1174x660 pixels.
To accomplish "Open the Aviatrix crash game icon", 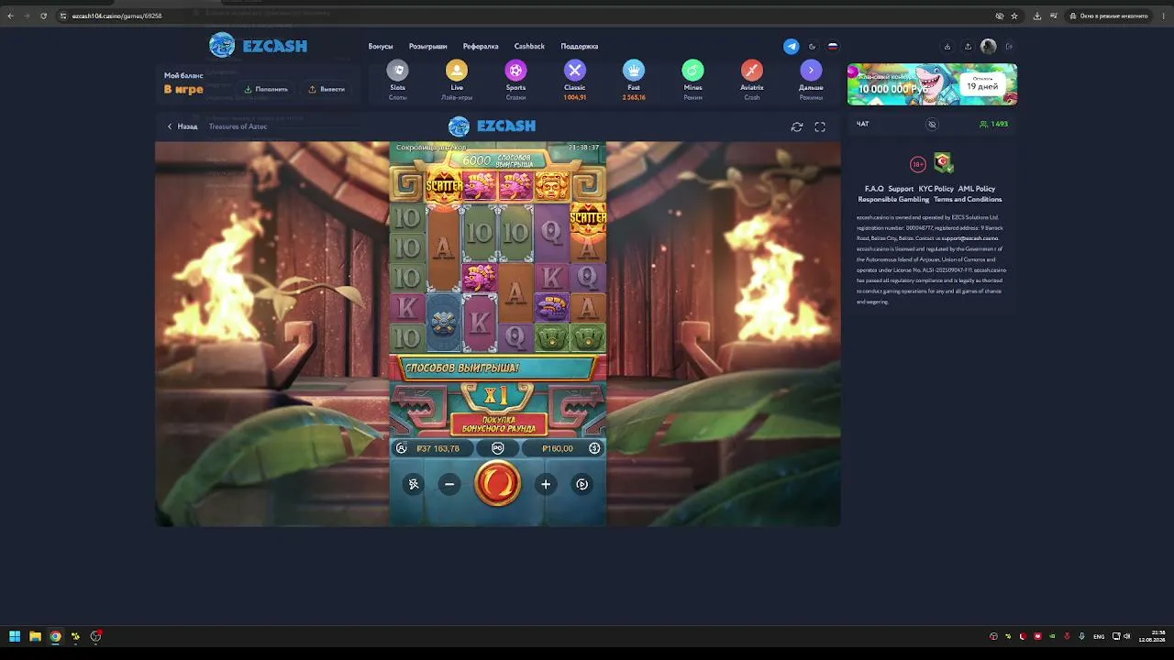I will [x=752, y=71].
